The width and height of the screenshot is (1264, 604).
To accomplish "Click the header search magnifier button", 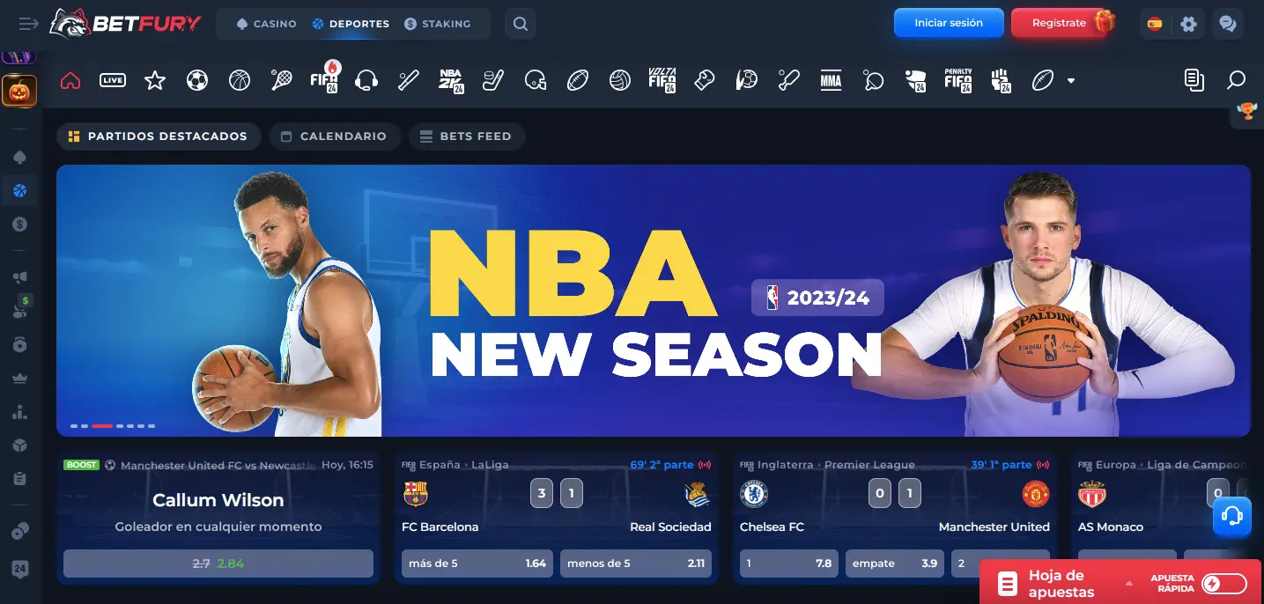I will tap(521, 24).
